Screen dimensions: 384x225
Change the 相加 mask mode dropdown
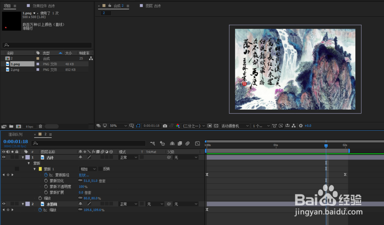click(x=88, y=169)
